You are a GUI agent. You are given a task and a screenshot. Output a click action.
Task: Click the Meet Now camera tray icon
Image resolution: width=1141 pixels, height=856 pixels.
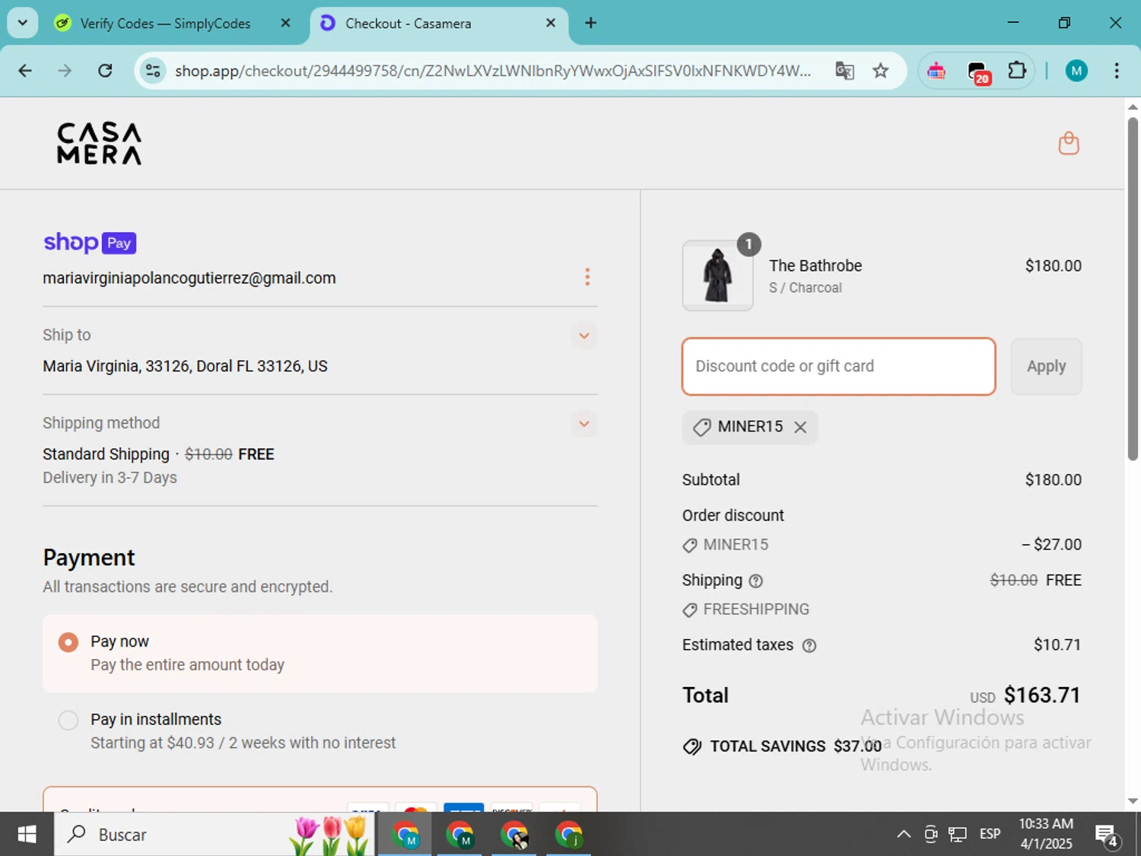coord(930,835)
